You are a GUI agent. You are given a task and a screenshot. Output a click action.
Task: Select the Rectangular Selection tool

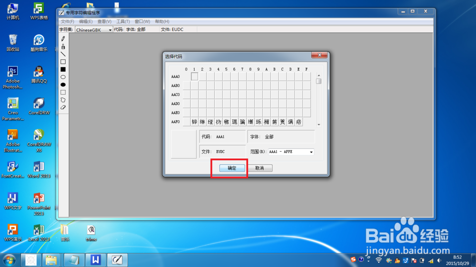click(x=63, y=92)
